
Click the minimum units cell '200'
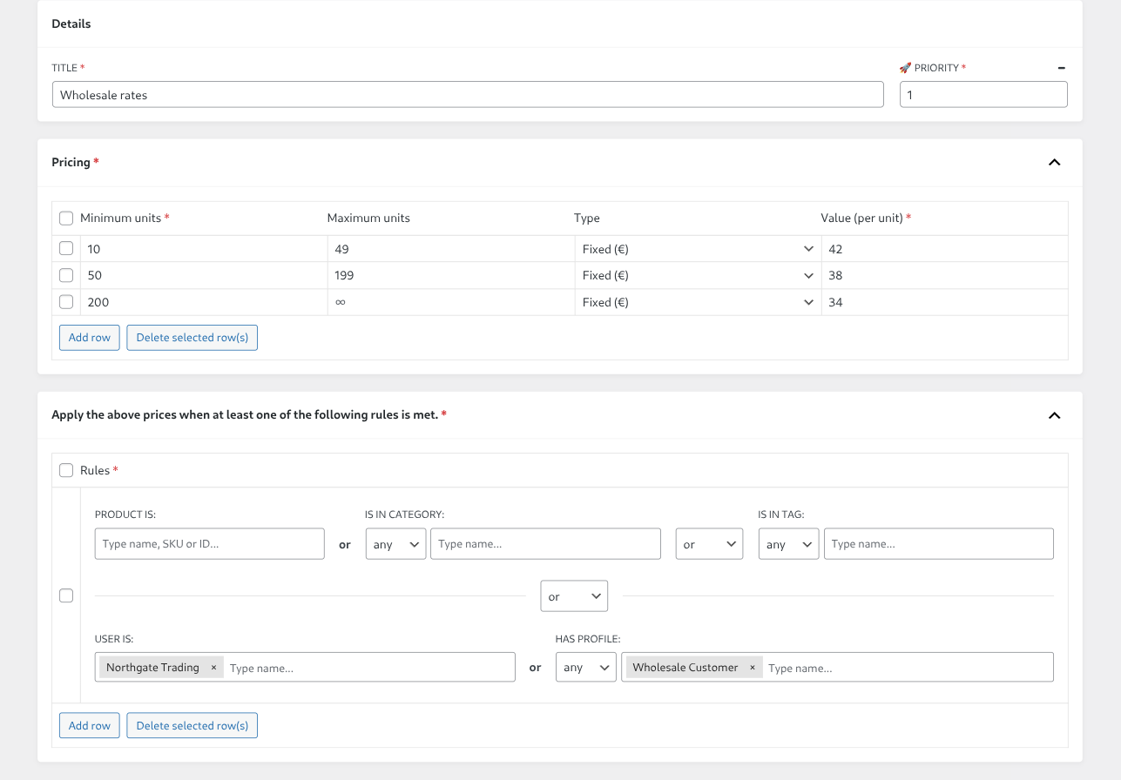tap(204, 302)
